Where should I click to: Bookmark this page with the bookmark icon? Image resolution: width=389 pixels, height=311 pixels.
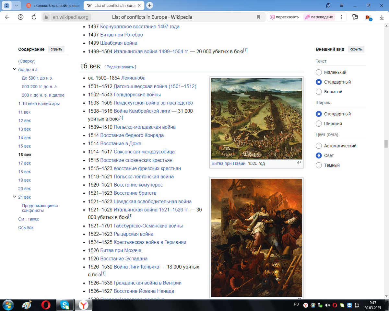click(x=258, y=17)
